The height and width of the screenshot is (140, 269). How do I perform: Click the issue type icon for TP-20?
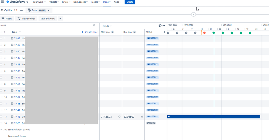(12, 45)
